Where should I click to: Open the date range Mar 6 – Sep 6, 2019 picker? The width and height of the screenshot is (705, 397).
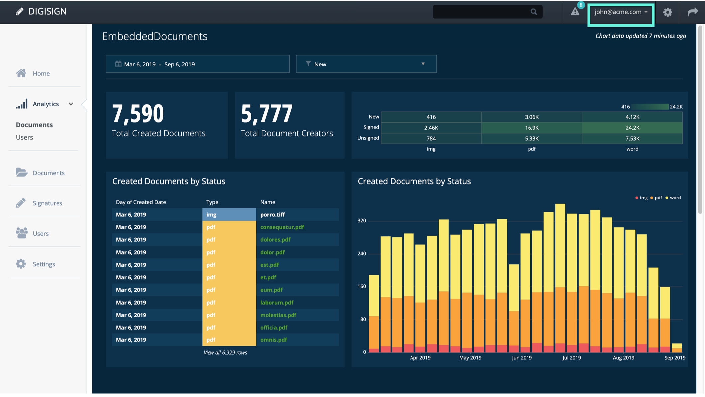(x=197, y=64)
